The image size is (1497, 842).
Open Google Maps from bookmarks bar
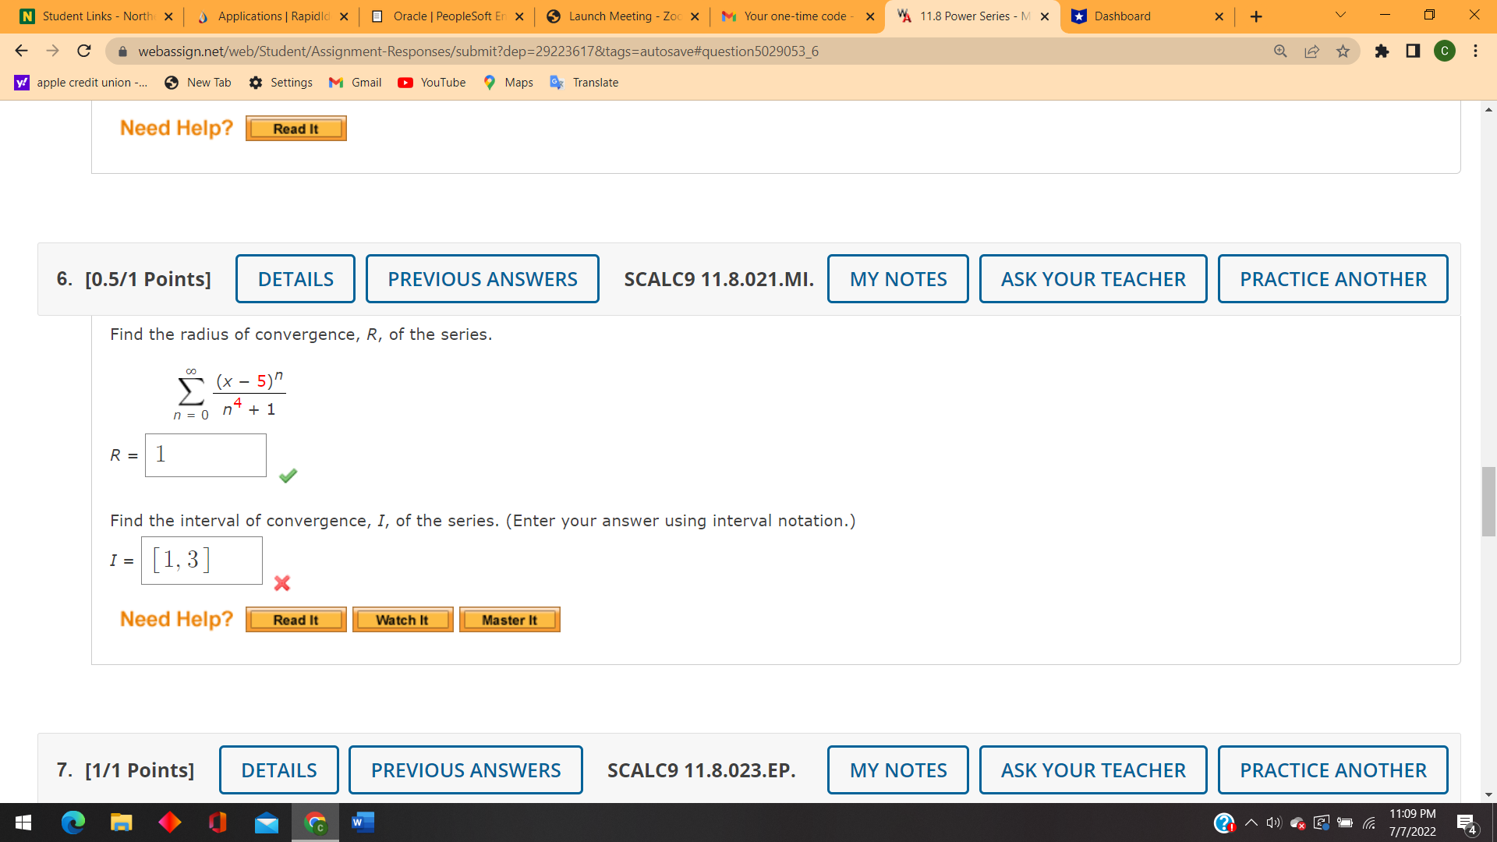(508, 82)
